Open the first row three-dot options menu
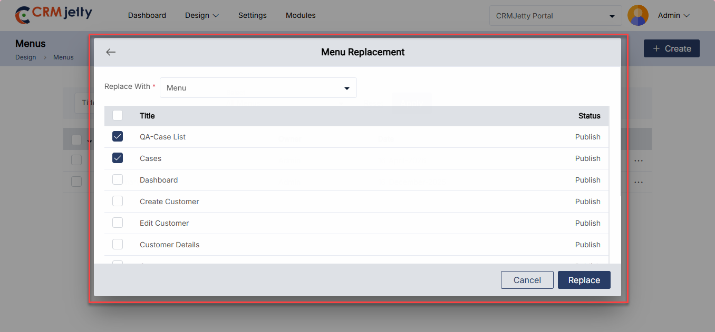 (639, 160)
